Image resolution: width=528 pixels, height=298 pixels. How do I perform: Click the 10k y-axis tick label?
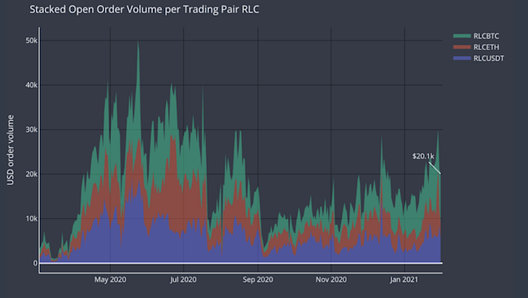click(x=31, y=218)
